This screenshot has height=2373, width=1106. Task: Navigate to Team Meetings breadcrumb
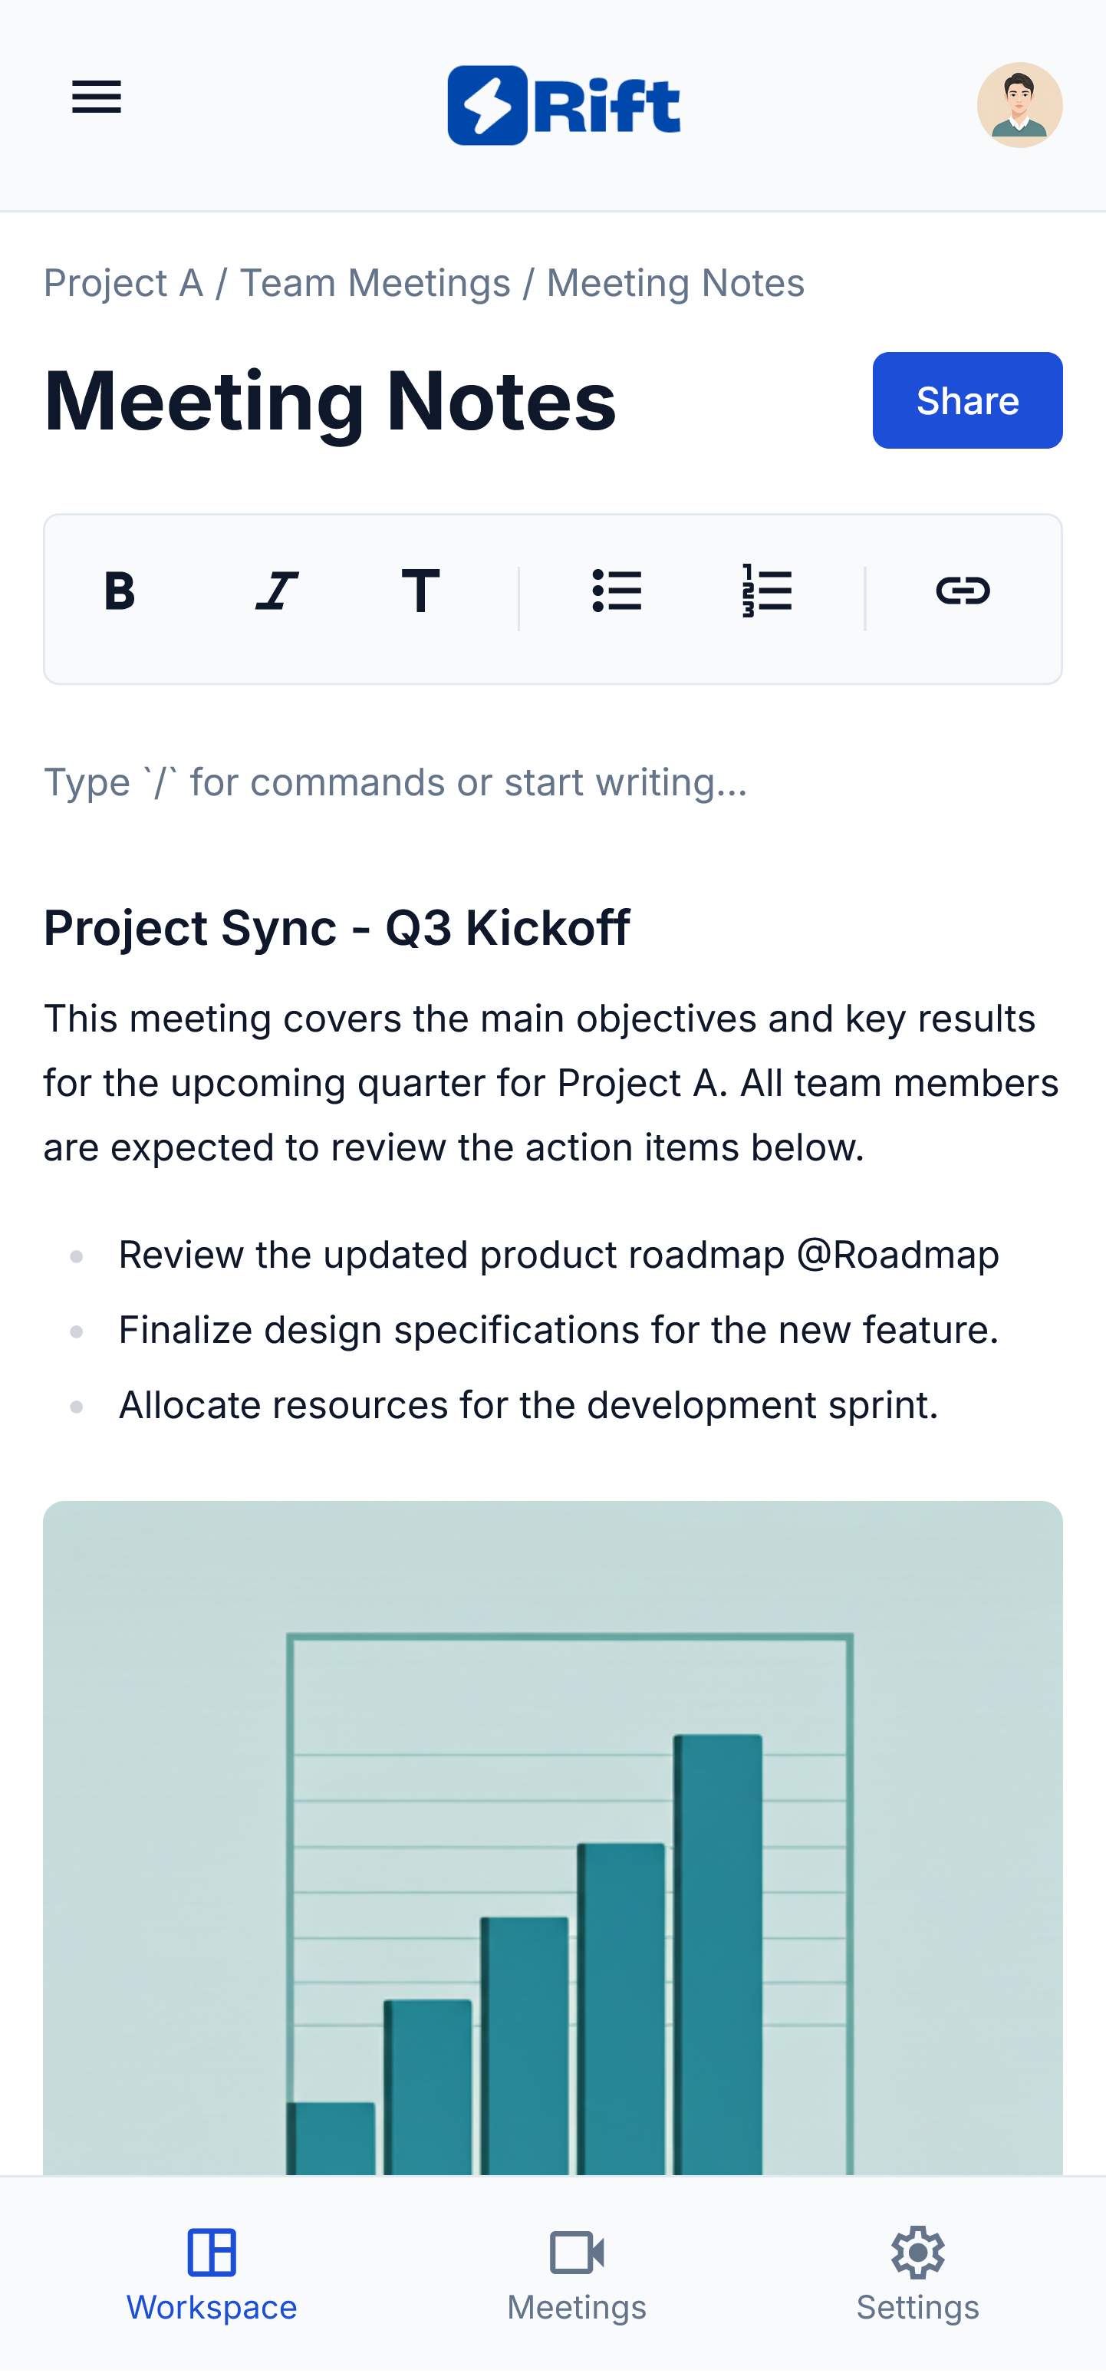[x=375, y=283]
